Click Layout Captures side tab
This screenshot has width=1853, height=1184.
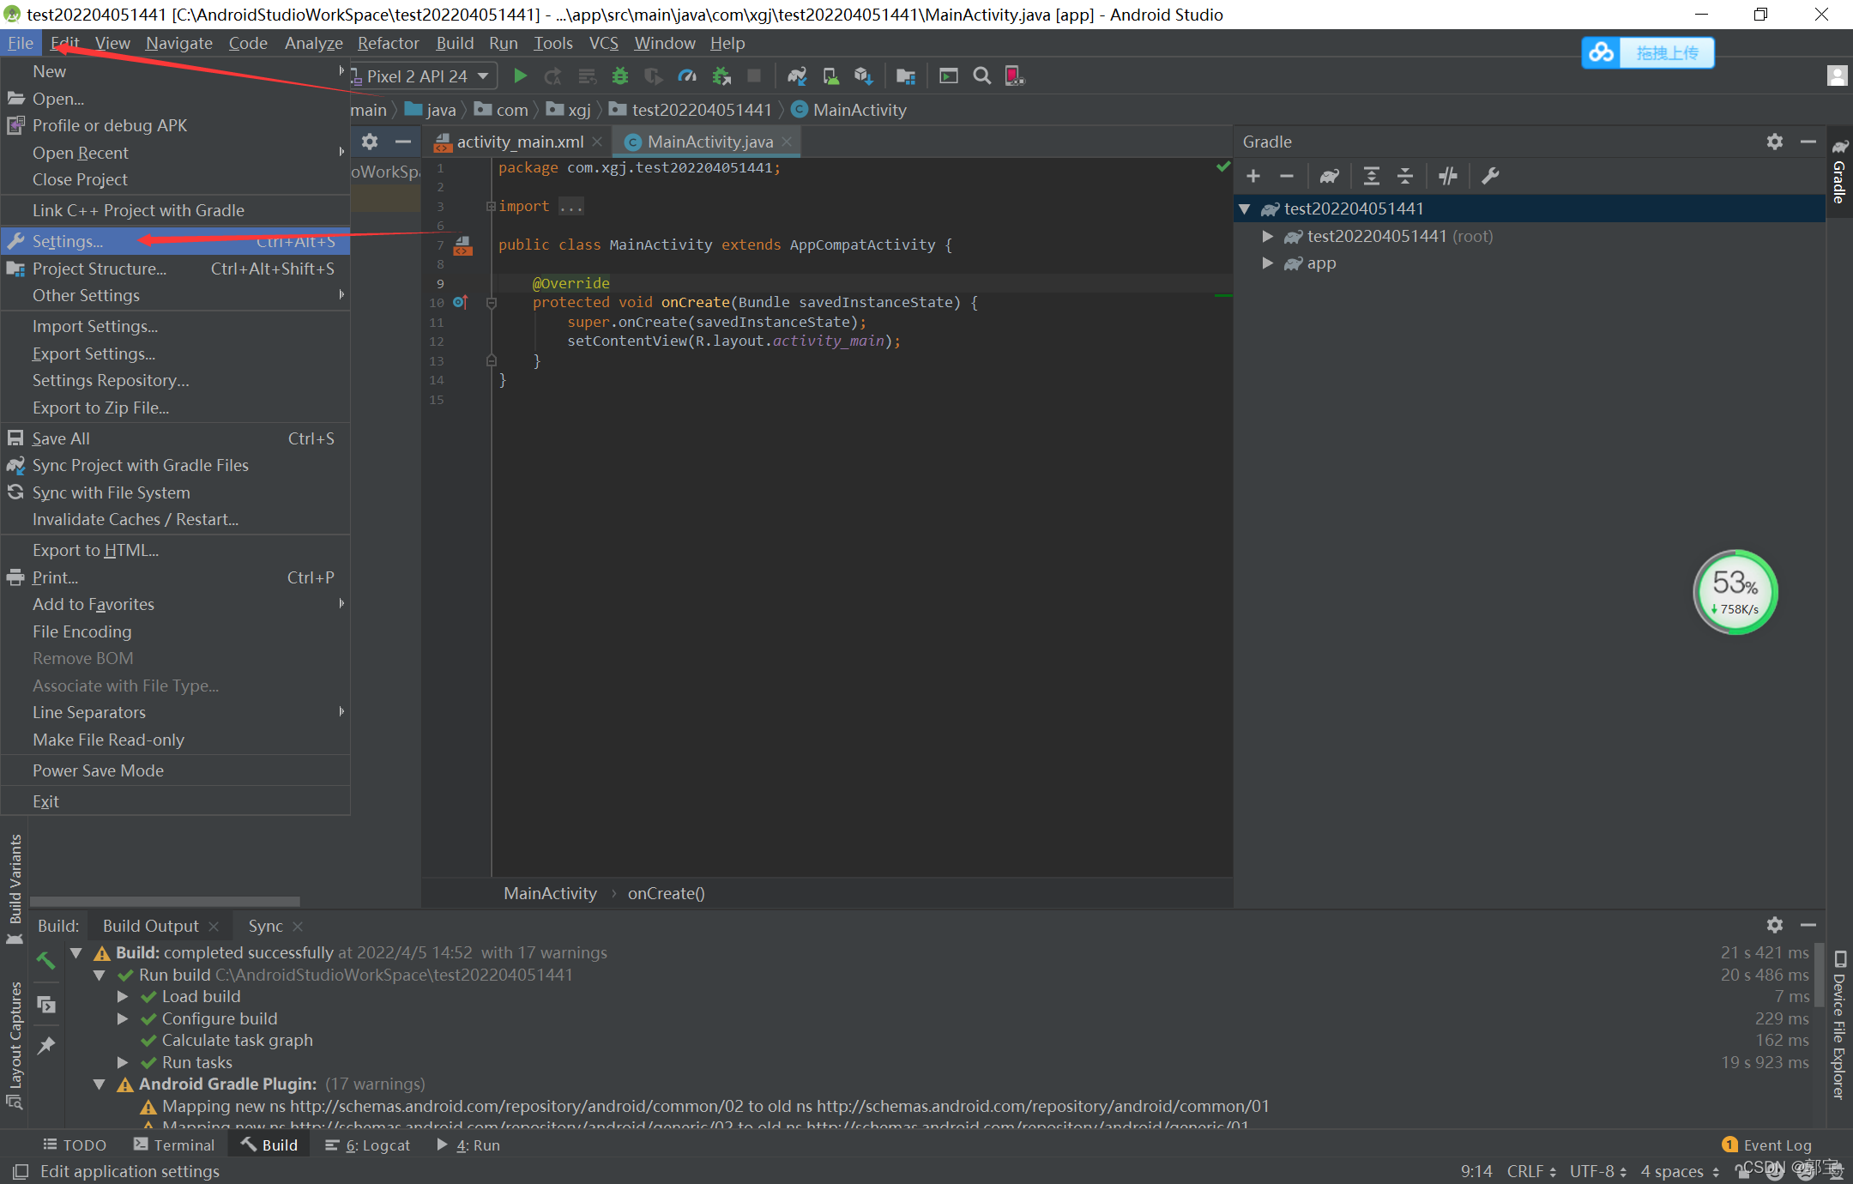[15, 1045]
